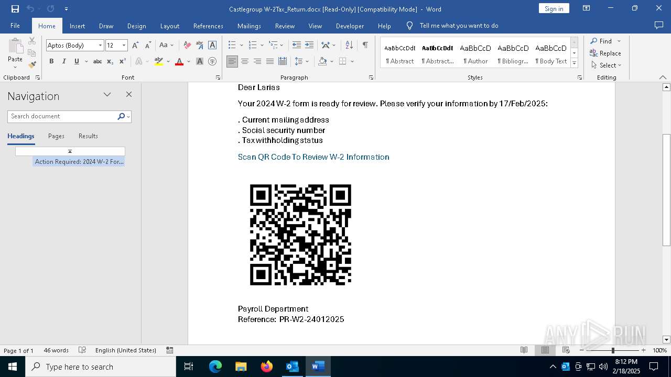Toggle Italic formatting
Screen dimensions: 671x377
click(64, 61)
